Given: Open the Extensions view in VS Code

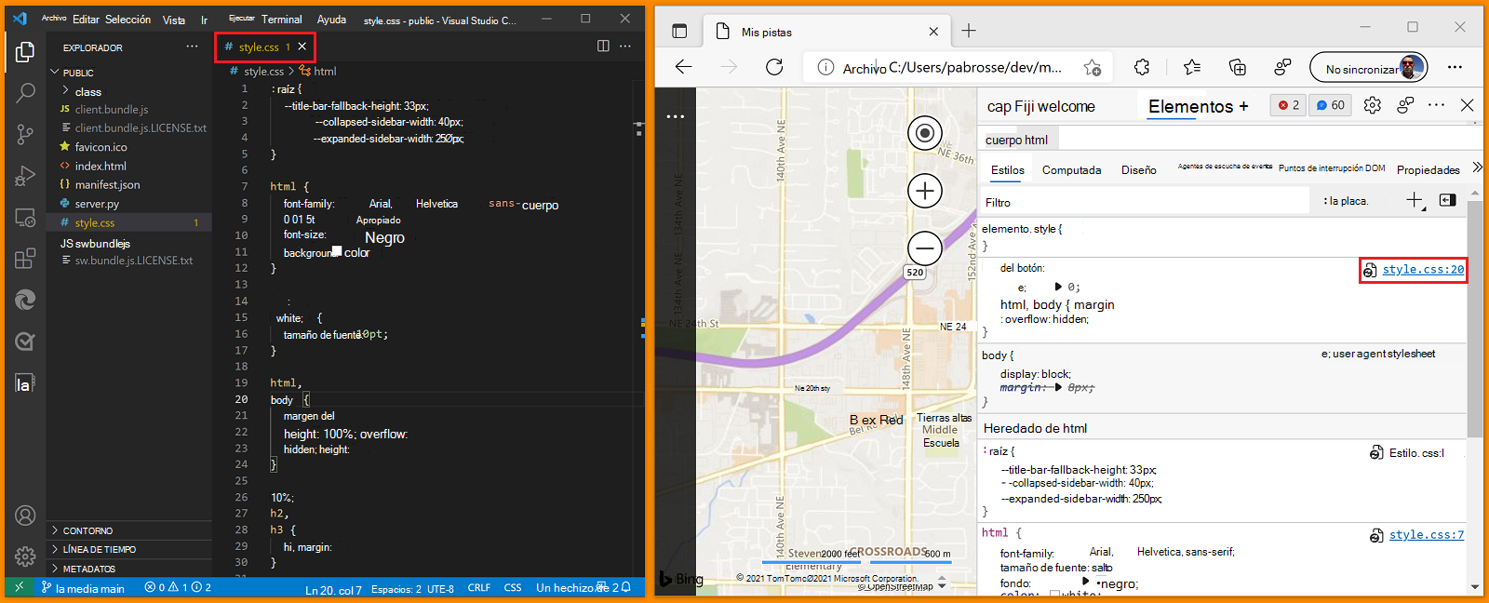Looking at the screenshot, I should [x=25, y=259].
